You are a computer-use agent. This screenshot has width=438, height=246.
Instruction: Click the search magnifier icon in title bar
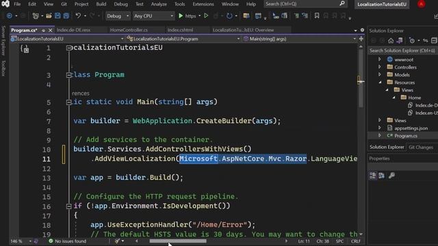(x=342, y=3)
